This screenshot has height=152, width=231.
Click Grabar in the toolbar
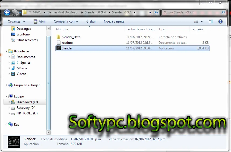pos(91,21)
